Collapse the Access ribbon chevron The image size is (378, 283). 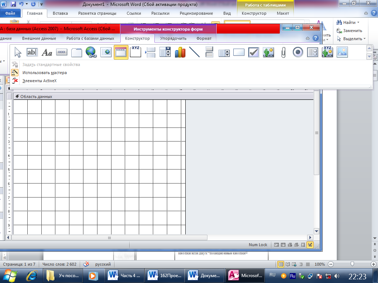pyautogui.click(x=307, y=38)
